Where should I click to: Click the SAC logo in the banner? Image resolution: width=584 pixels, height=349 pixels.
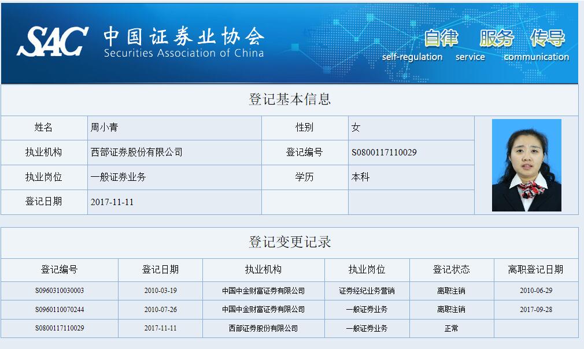pyautogui.click(x=53, y=41)
